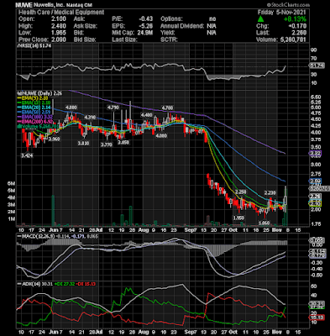Click the 4.780 peak price label
The width and height of the screenshot is (330, 336).
point(167,108)
